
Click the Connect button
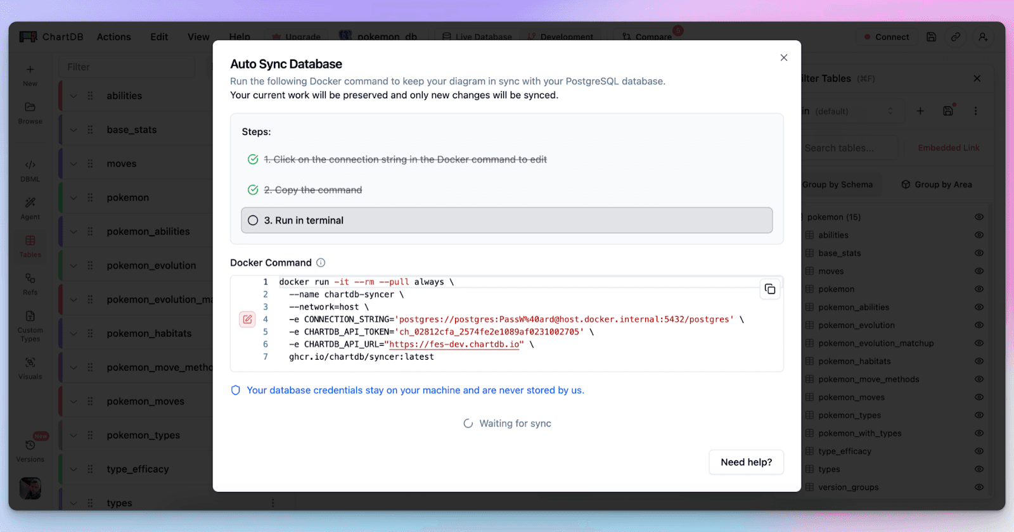[x=886, y=37]
